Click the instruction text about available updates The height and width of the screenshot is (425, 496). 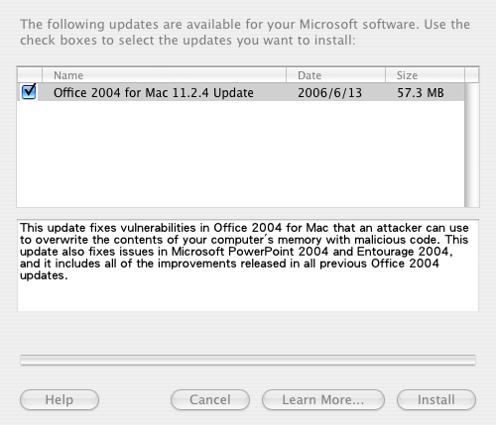pos(245,33)
